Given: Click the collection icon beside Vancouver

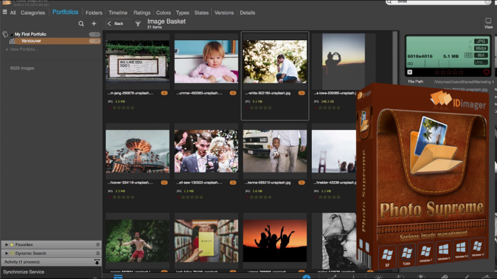Looking at the screenshot, I should 12,41.
